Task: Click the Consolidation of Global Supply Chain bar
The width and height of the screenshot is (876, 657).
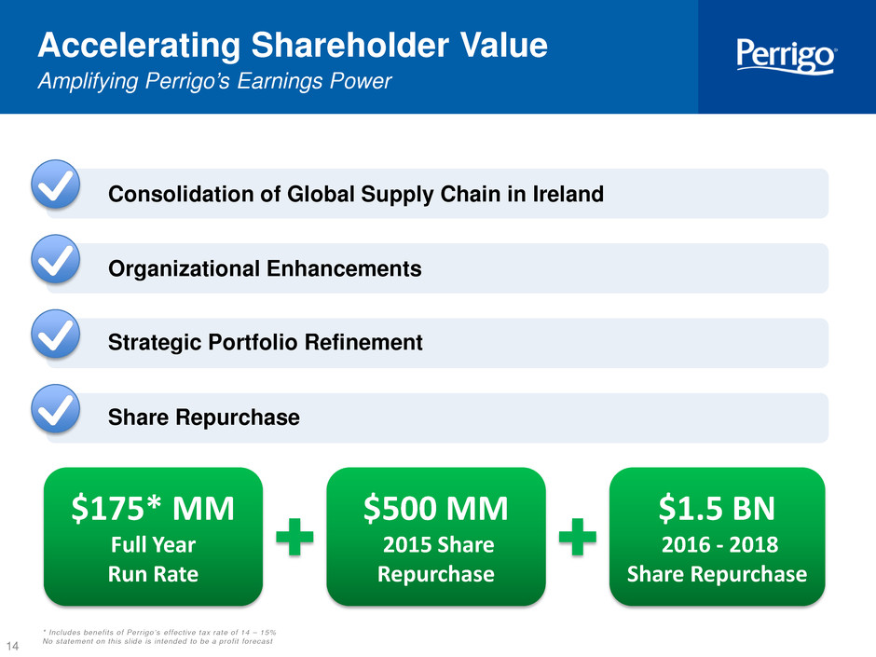Action: (437, 193)
